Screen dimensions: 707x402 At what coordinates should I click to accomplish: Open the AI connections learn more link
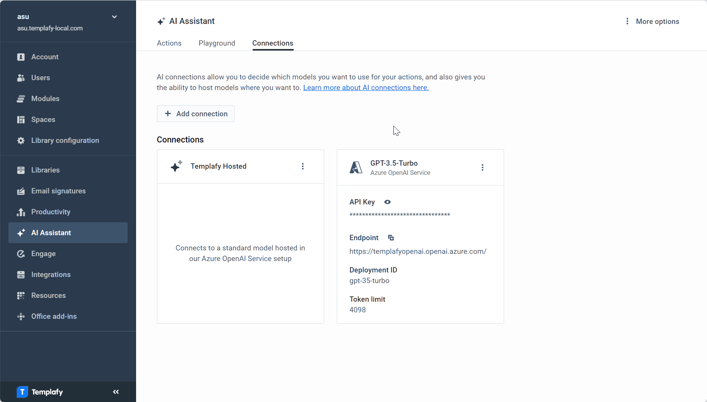[365, 87]
